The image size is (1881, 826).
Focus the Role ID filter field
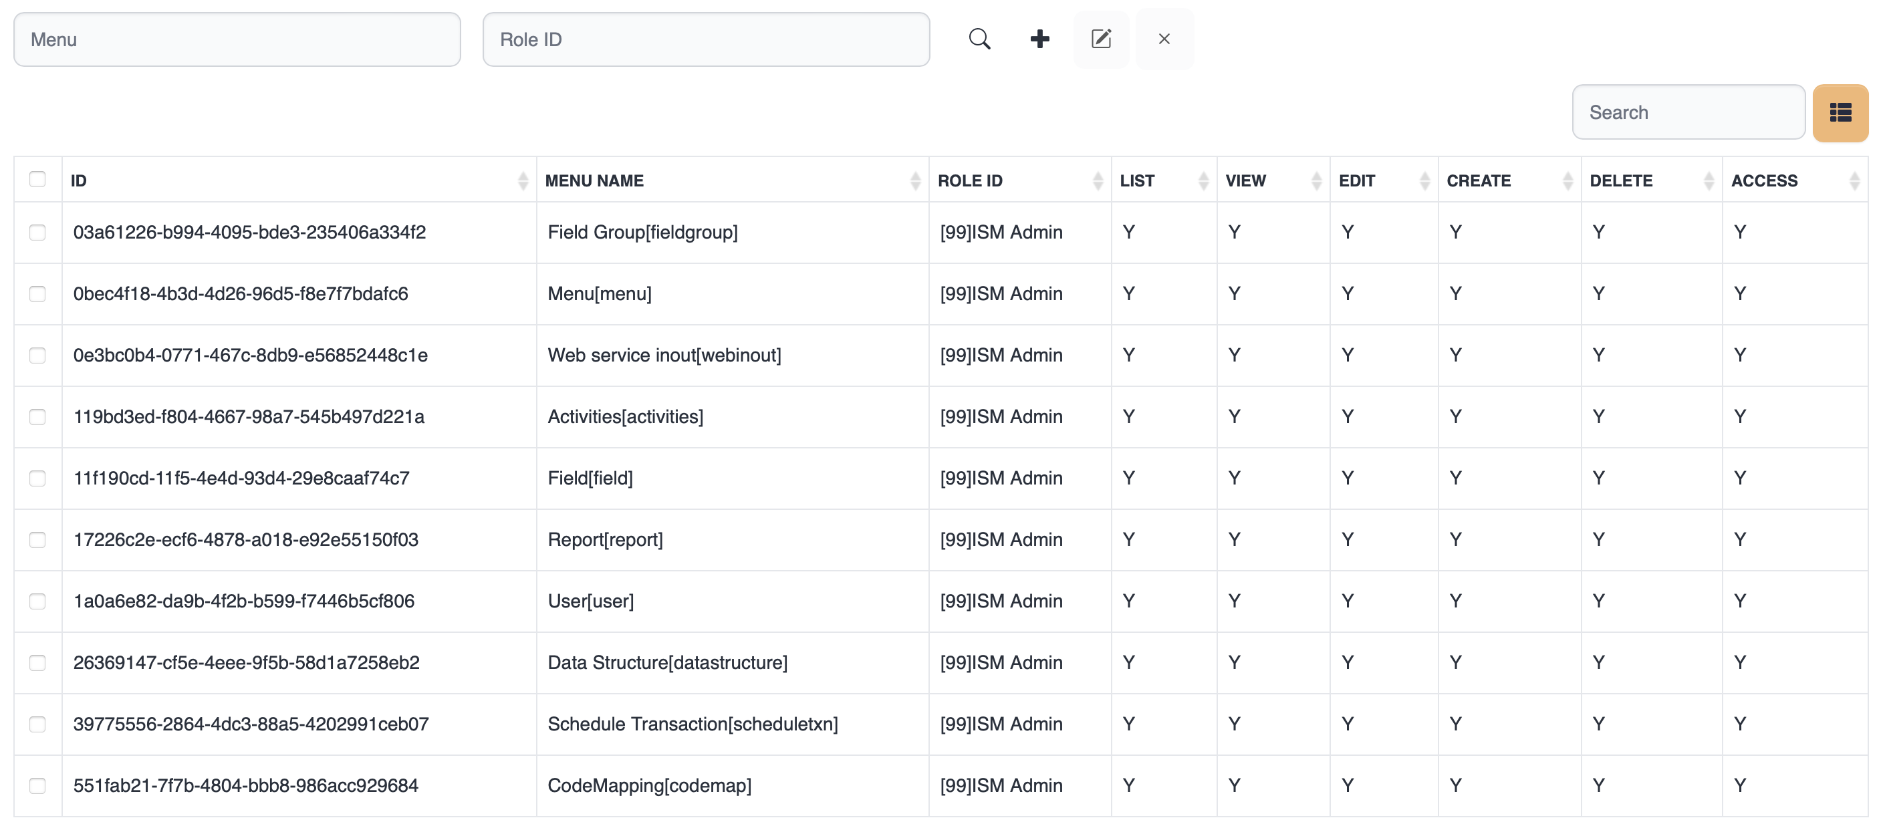(x=705, y=39)
